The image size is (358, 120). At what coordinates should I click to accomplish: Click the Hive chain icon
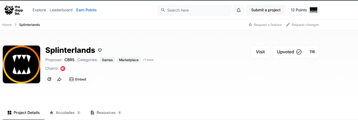[63, 68]
